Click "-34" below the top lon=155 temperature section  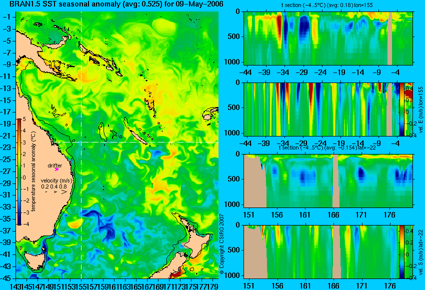point(283,72)
